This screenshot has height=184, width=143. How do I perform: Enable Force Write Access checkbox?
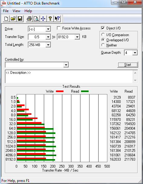point(59,28)
